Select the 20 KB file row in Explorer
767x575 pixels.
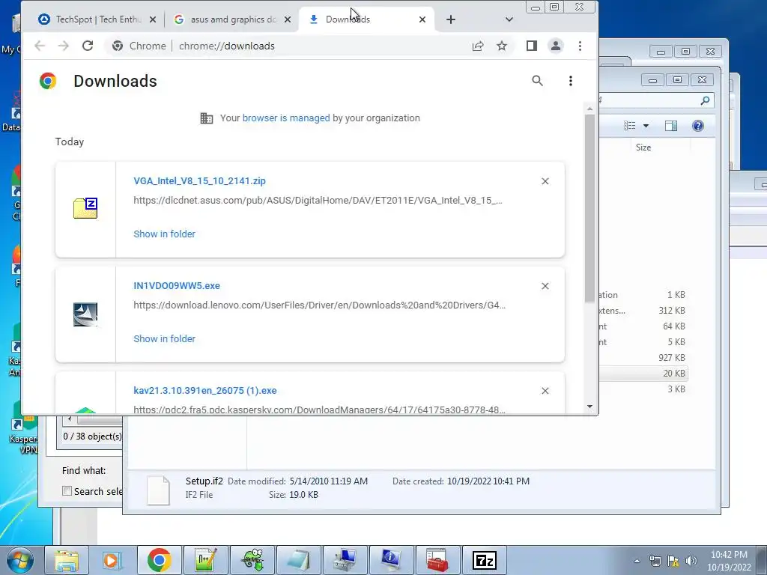click(x=643, y=373)
